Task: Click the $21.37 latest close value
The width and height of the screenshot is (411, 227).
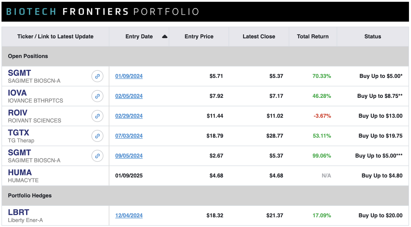Action: click(x=275, y=215)
